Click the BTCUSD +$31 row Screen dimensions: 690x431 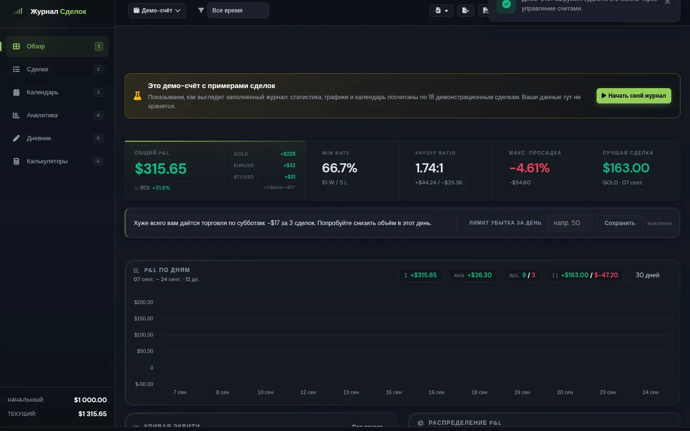coord(264,177)
